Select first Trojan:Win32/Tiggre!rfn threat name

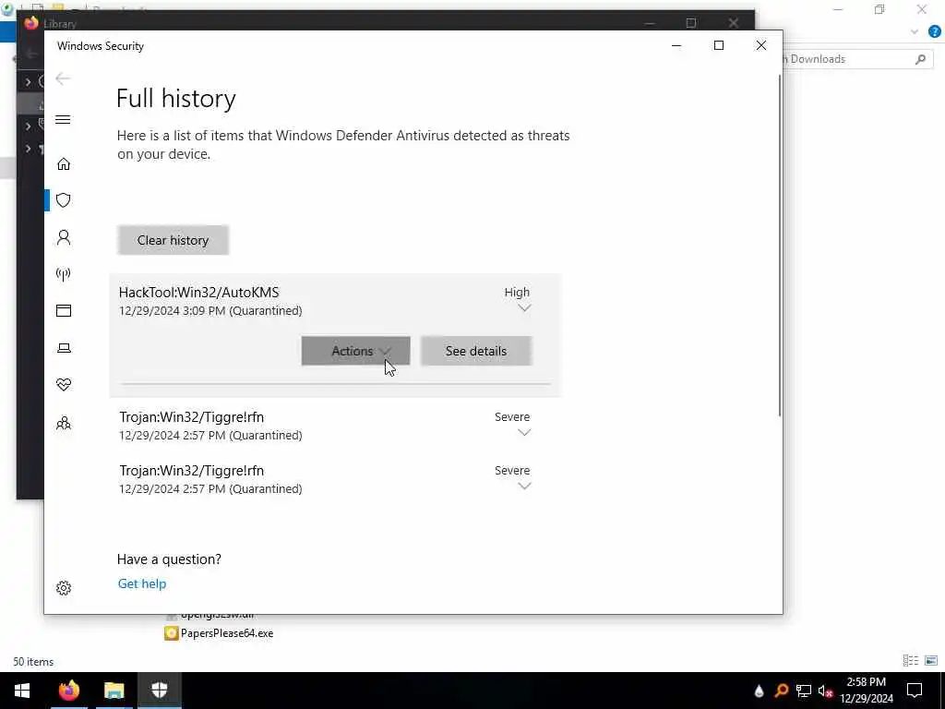point(192,417)
